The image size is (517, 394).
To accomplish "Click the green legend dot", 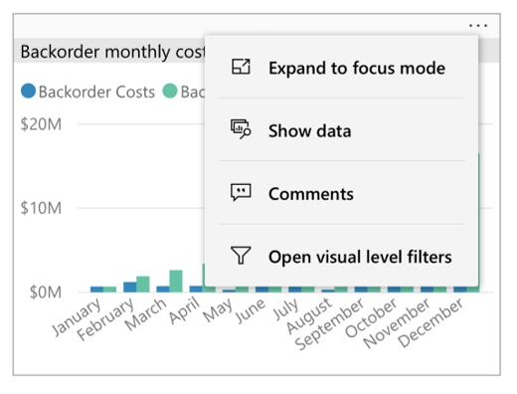I will coord(170,91).
